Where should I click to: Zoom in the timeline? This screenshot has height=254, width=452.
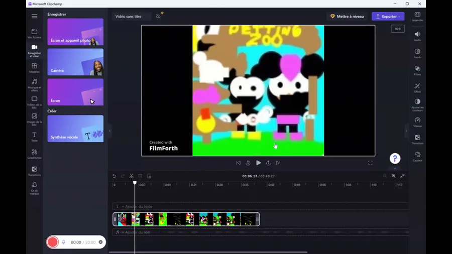pos(393,176)
